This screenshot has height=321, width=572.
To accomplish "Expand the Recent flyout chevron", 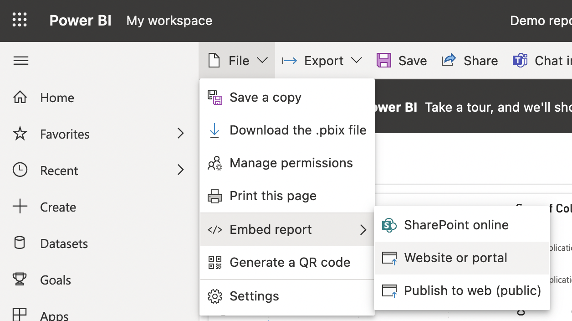I will pos(181,170).
